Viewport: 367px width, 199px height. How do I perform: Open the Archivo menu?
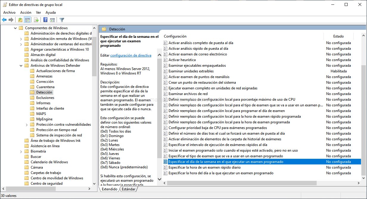tap(9, 13)
